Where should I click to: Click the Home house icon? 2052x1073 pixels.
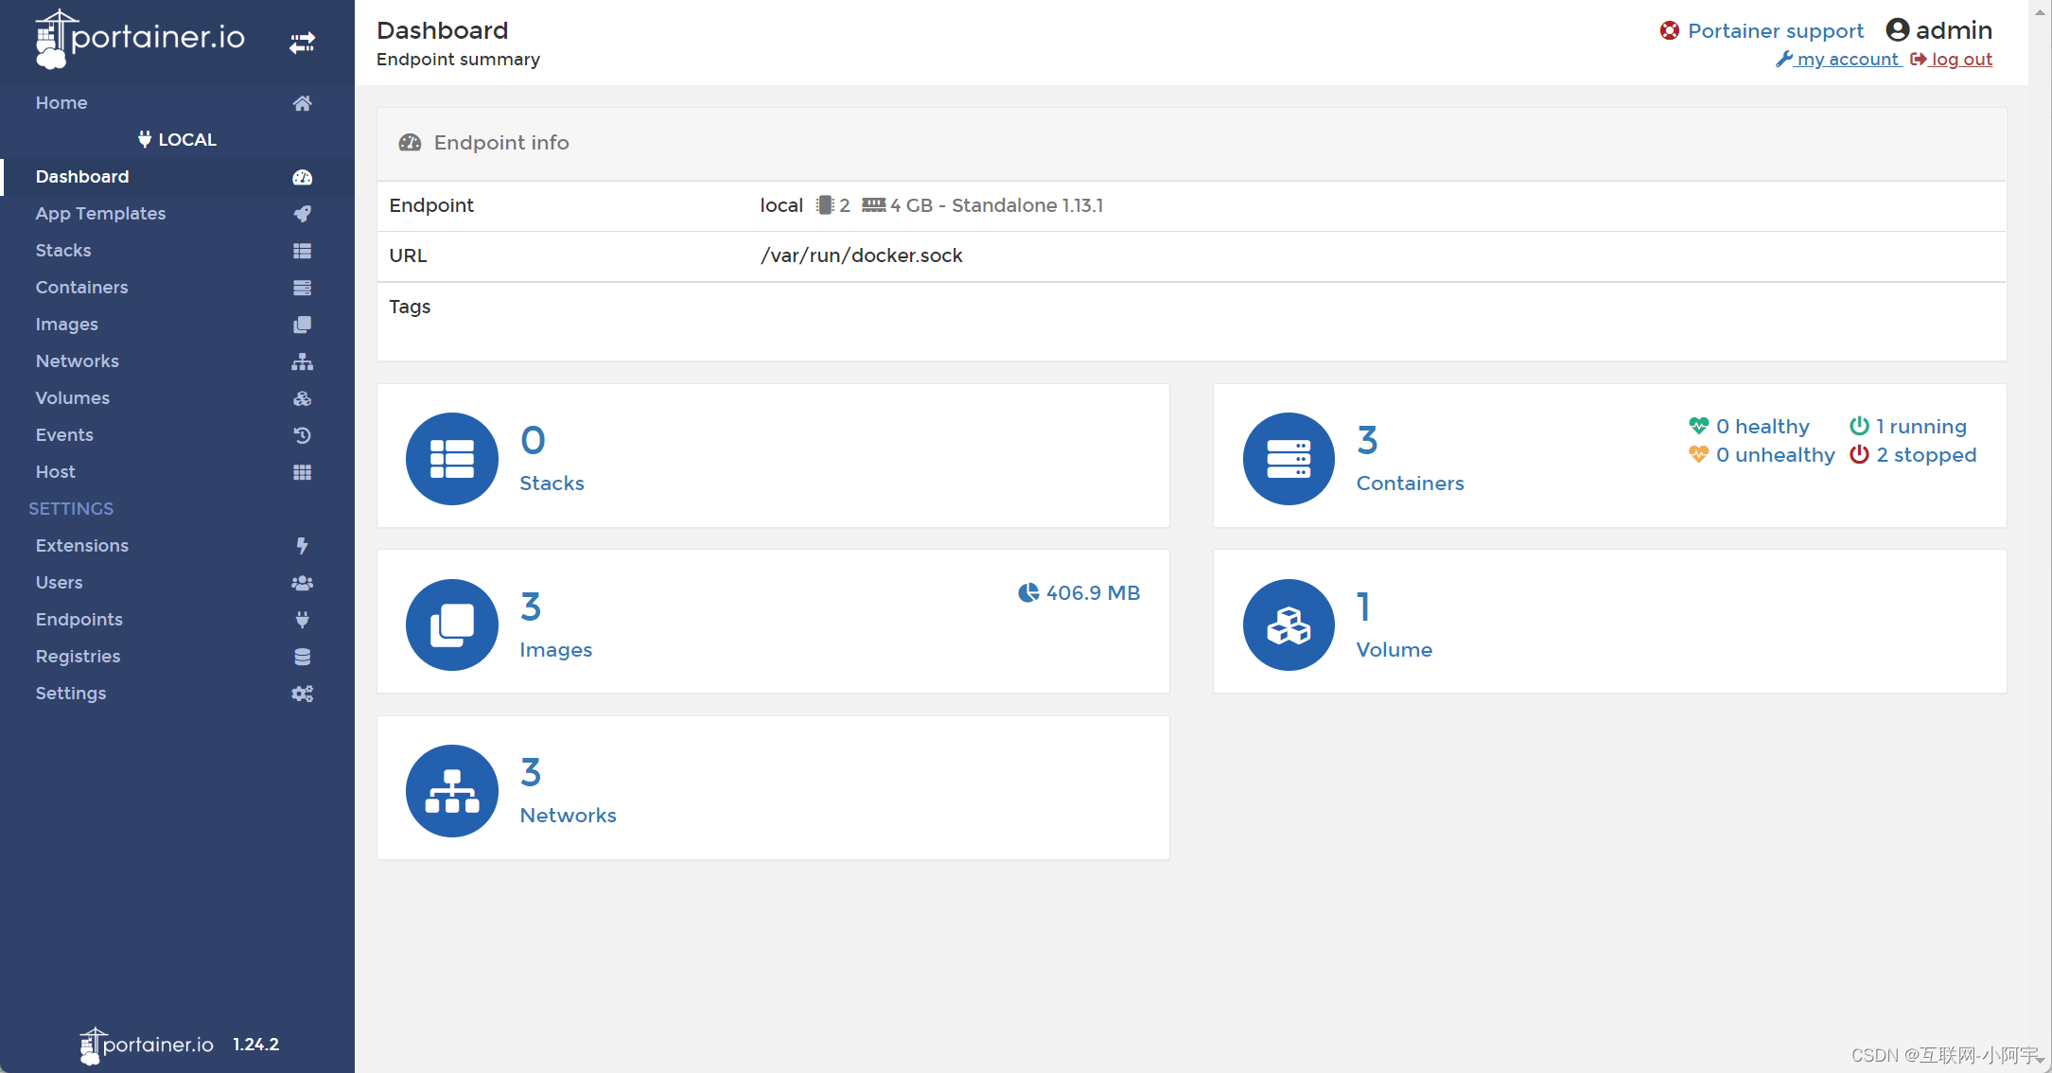click(302, 103)
